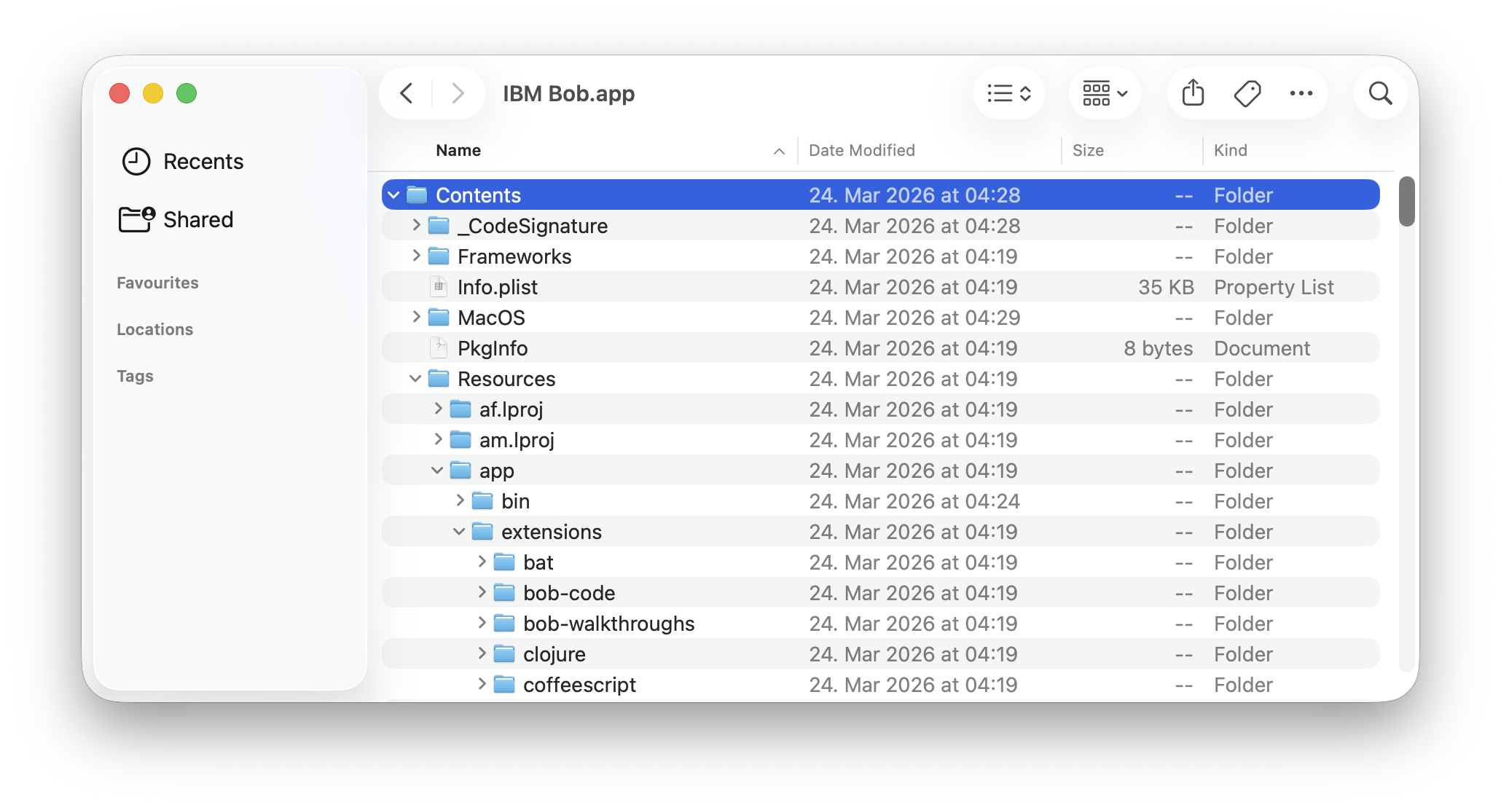
Task: Click the Shared folder icon in the sidebar
Action: (x=136, y=219)
